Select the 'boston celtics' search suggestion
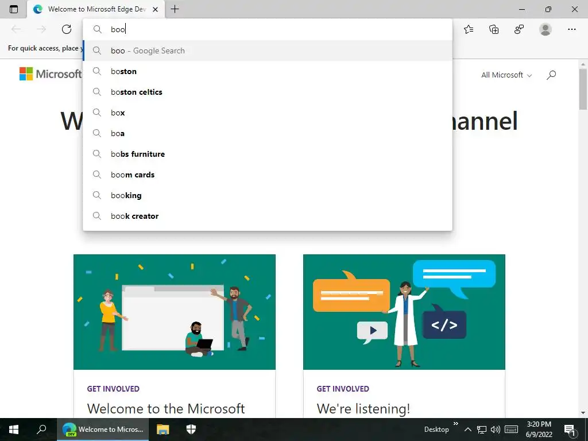The height and width of the screenshot is (441, 588). tap(268, 92)
